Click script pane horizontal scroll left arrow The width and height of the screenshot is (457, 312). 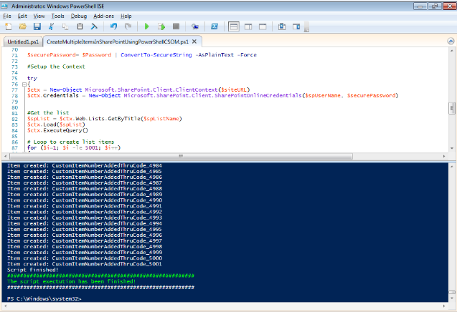[6, 157]
